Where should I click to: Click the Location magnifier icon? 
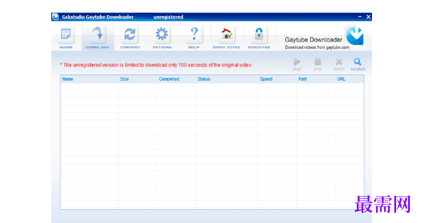pyautogui.click(x=357, y=64)
